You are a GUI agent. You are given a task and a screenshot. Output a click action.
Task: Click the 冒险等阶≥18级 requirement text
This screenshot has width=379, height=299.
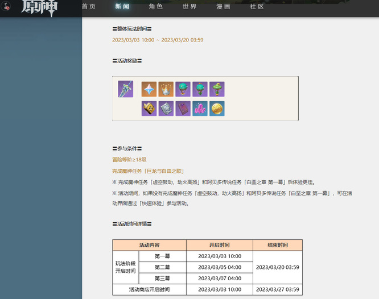(129, 160)
